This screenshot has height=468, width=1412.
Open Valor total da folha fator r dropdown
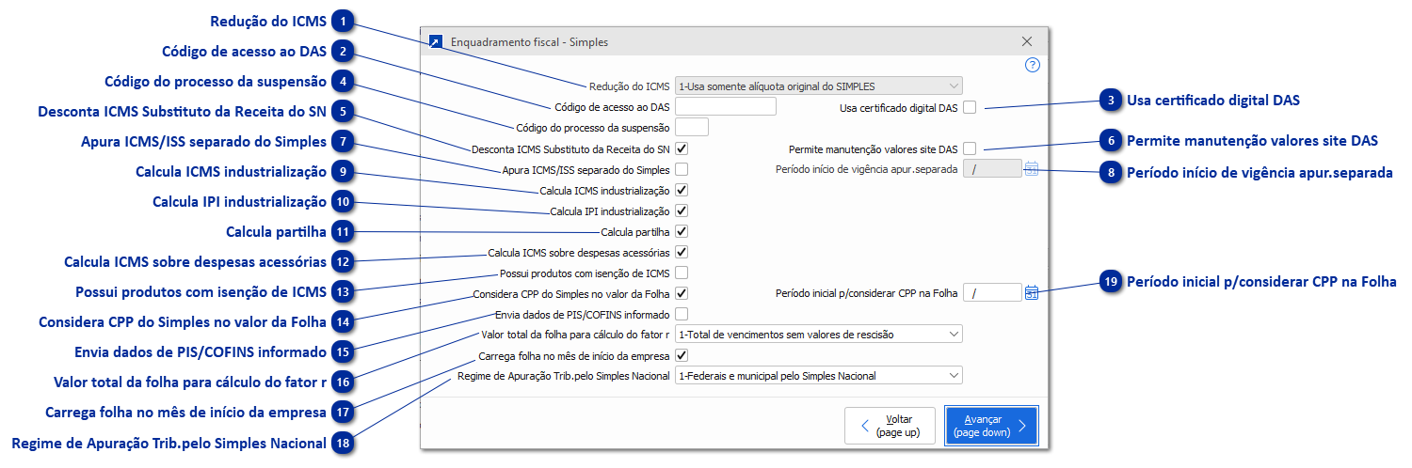[x=818, y=334]
